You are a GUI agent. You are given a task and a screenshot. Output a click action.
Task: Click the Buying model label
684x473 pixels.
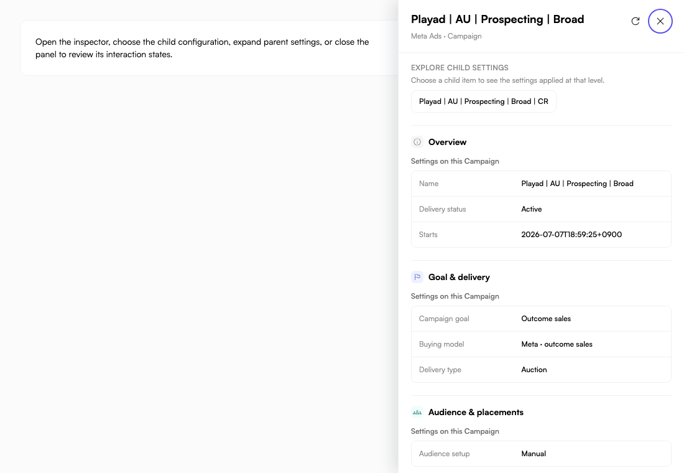click(x=441, y=344)
